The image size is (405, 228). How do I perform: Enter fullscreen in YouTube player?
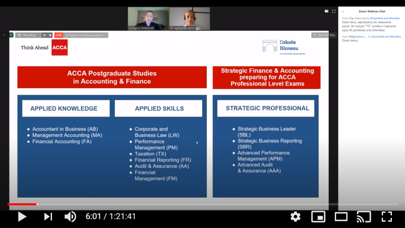click(x=386, y=217)
